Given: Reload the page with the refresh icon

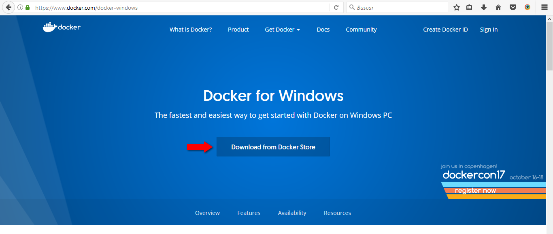Looking at the screenshot, I should coord(336,7).
